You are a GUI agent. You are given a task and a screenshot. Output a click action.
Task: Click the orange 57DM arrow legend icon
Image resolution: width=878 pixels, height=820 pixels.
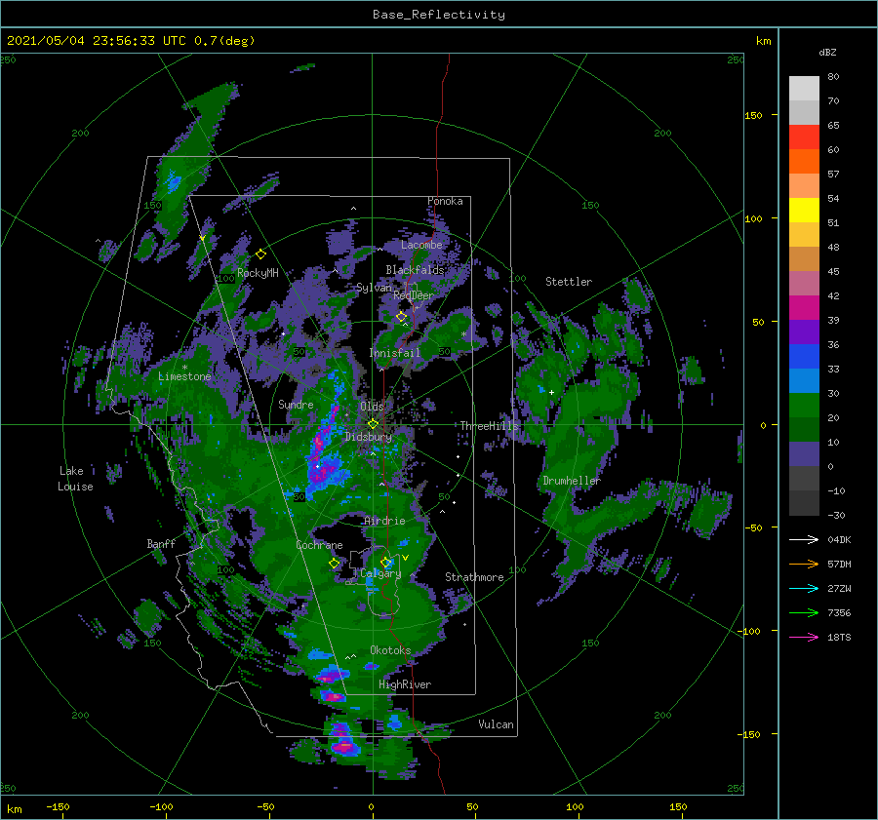pos(804,565)
